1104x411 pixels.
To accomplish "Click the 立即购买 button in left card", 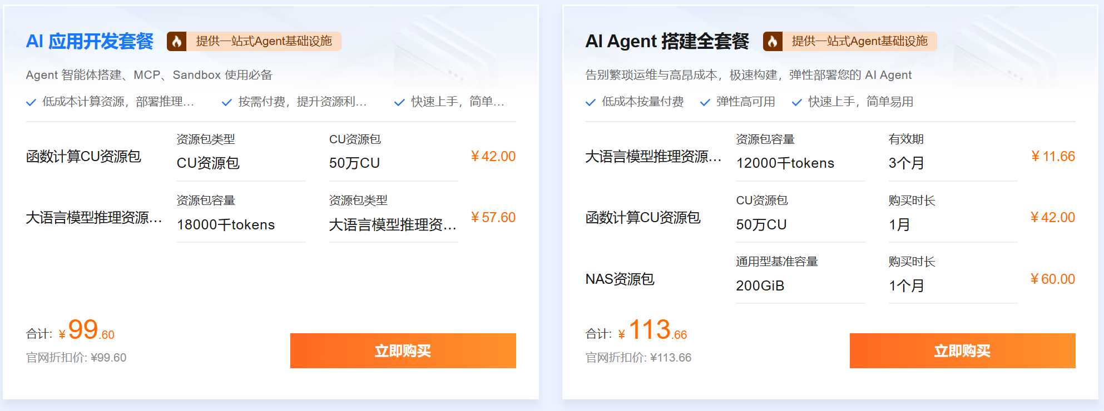I will [403, 350].
